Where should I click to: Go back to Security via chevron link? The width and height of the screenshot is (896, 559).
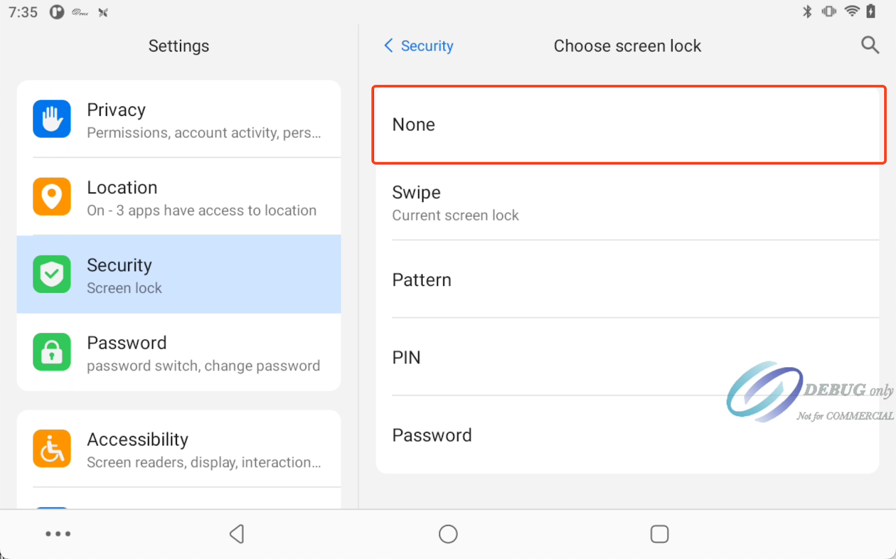pyautogui.click(x=419, y=46)
